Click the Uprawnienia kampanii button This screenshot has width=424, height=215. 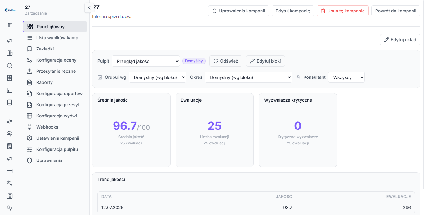coord(239,11)
